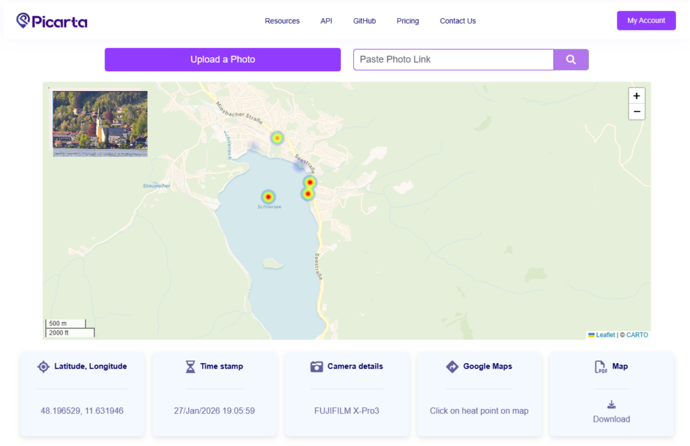Click FUJIFILM X-Pro3 camera text
690x446 pixels.
click(347, 411)
